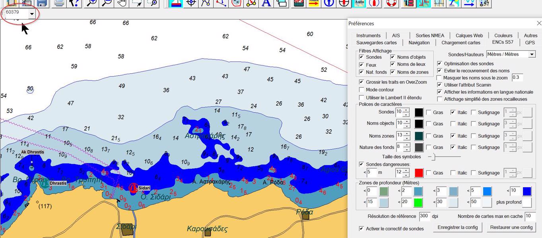
Task: Switch to the Instruments tab
Action: 368,35
